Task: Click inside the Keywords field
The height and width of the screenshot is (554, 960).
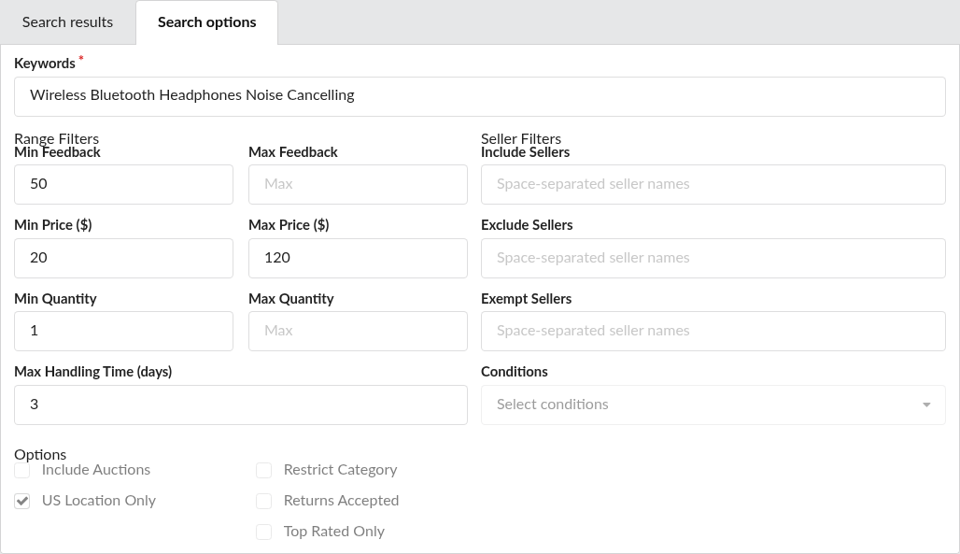Action: coord(479,95)
